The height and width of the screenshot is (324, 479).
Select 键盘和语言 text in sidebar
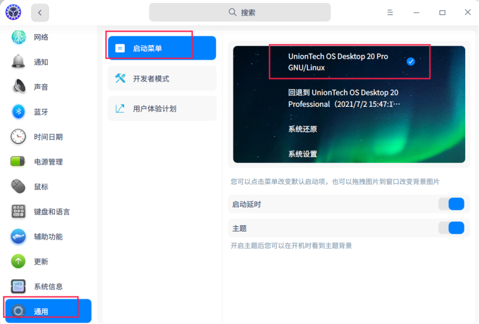click(52, 211)
